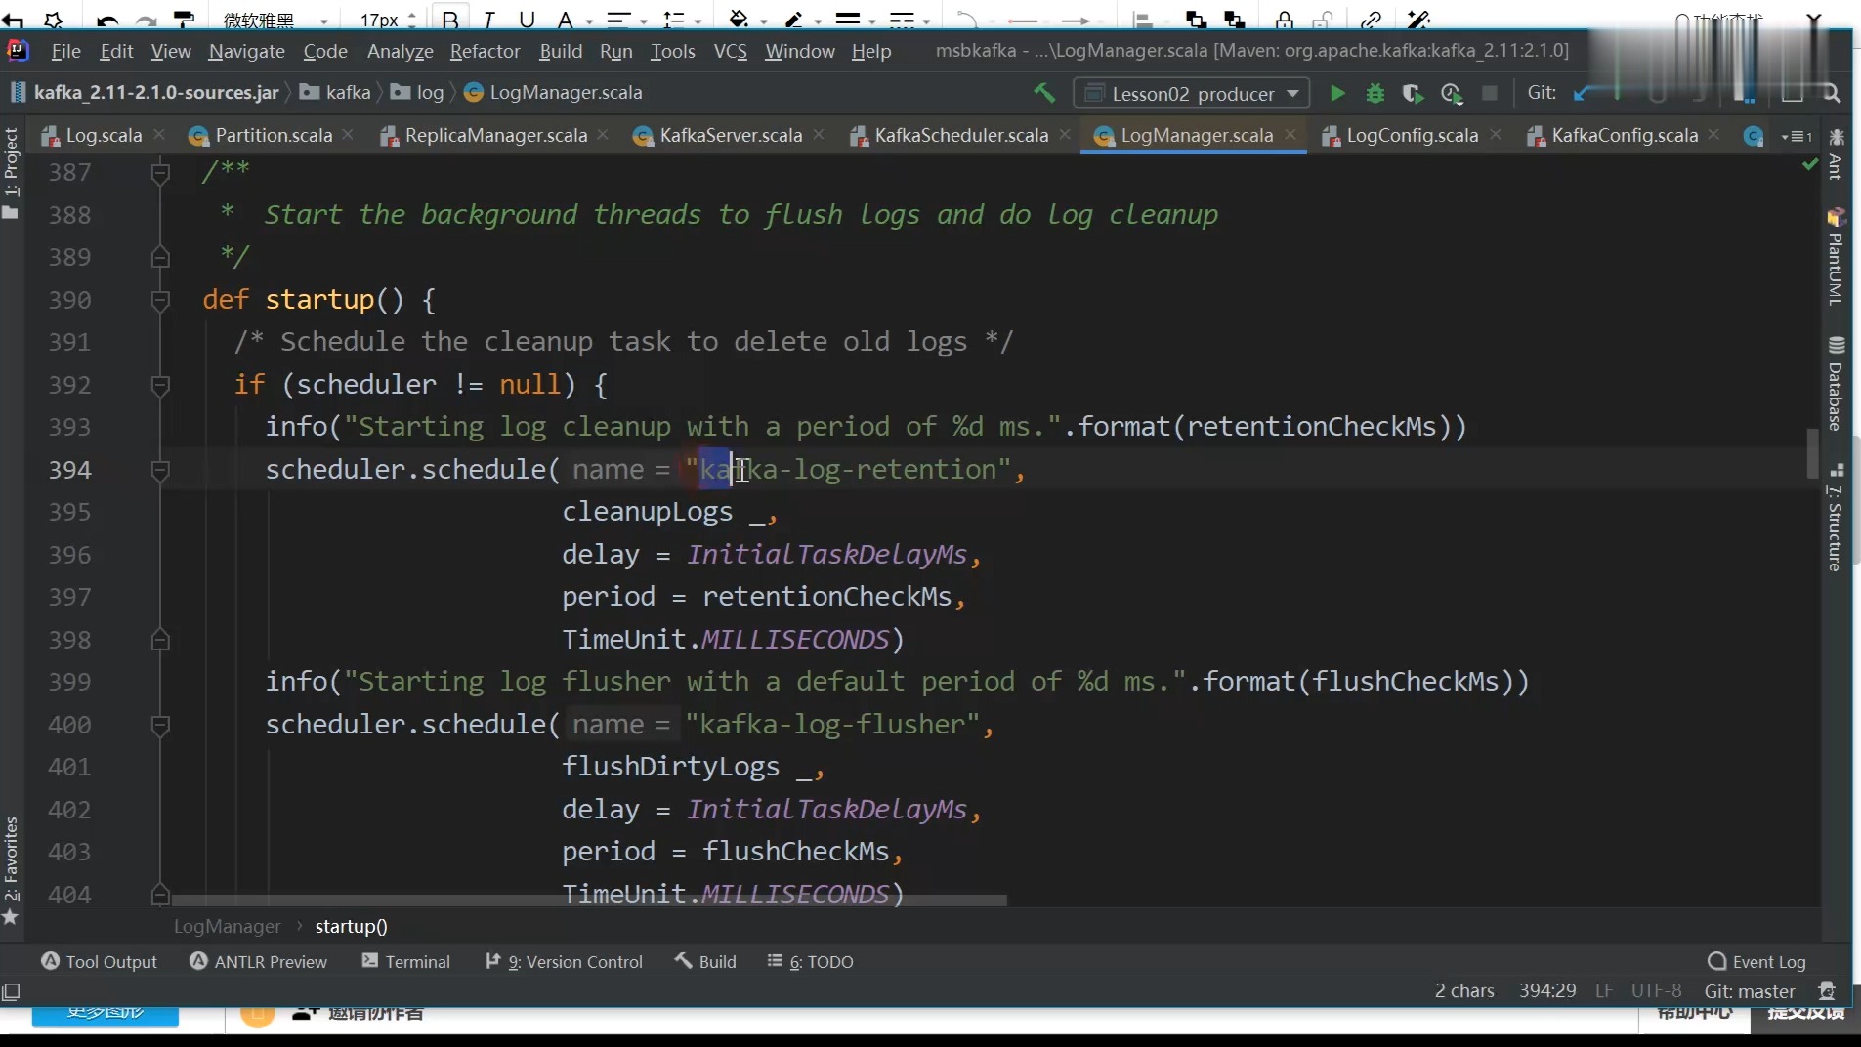1861x1047 pixels.
Task: Click Run with Coverage shield icon
Action: (1412, 93)
